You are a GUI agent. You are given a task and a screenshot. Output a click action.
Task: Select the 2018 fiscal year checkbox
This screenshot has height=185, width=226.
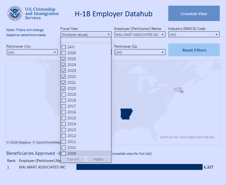pyautogui.click(x=64, y=100)
